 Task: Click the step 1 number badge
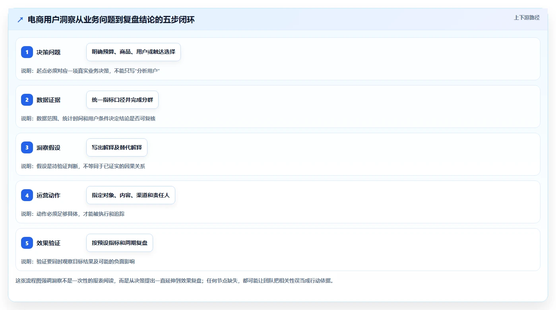click(x=27, y=52)
